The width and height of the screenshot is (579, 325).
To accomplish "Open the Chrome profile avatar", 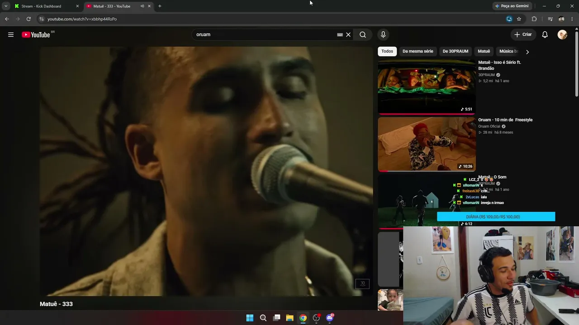I will point(561,19).
